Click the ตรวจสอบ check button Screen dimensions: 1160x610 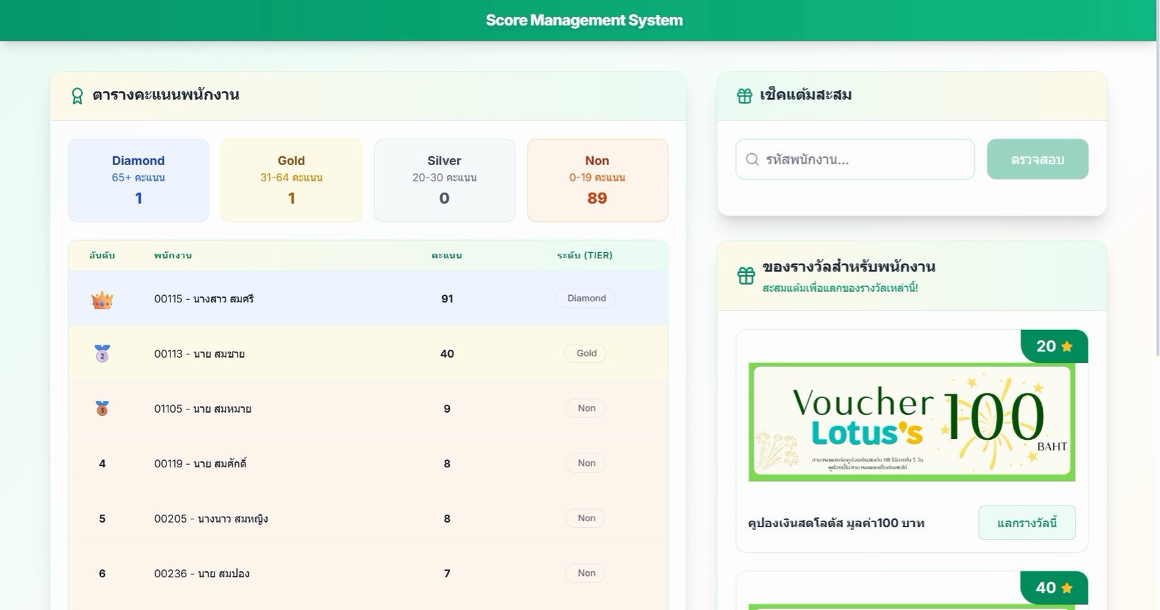click(1037, 159)
